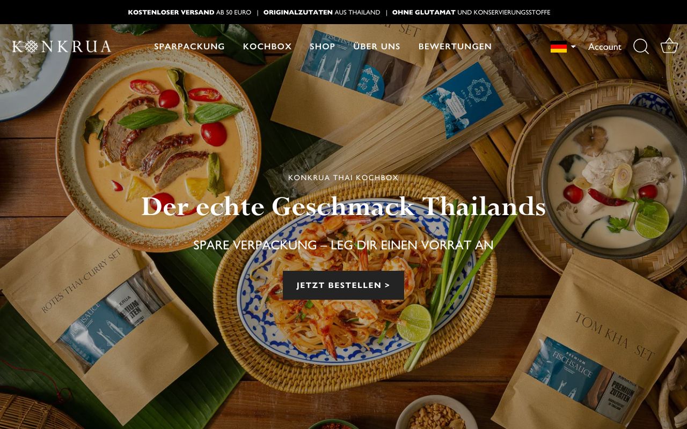Screen dimensions: 687x429
Task: Click the Kostenloser Versand announcement text
Action: coord(189,12)
